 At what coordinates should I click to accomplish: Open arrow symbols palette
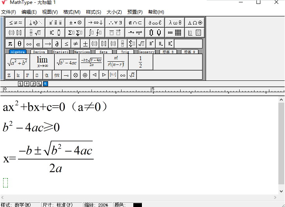pyautogui.click(x=95, y=23)
